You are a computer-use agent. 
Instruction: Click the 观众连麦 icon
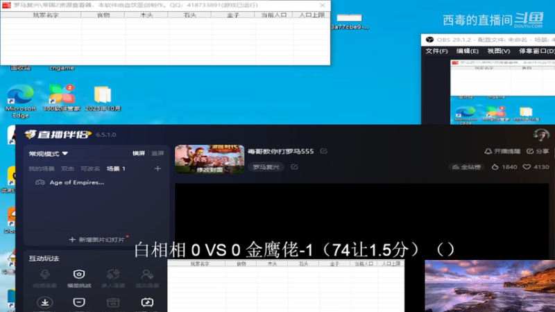pos(147,274)
